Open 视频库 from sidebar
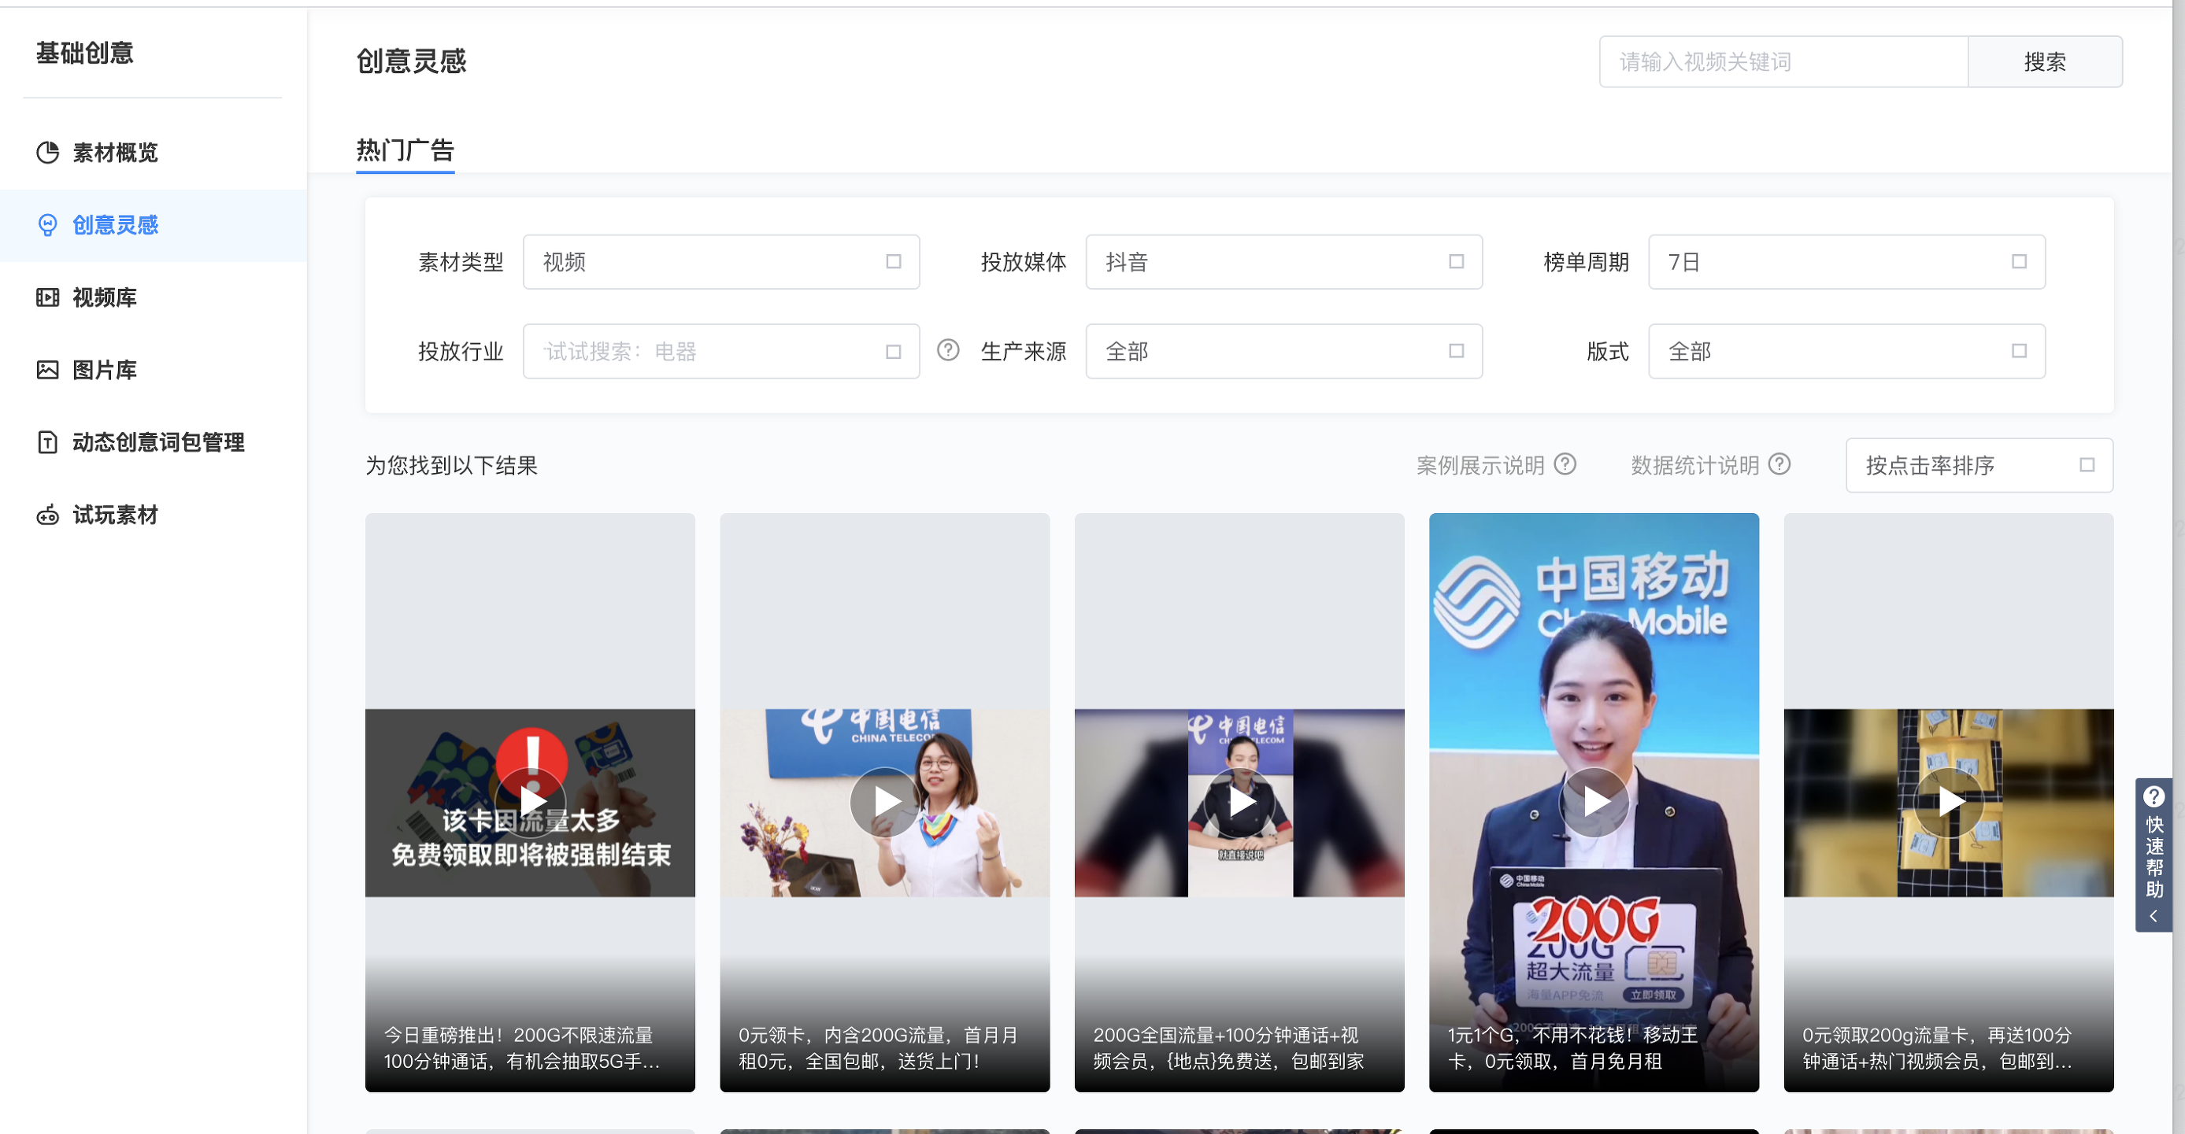 pyautogui.click(x=105, y=297)
